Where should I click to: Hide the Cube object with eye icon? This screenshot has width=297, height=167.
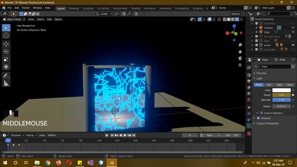click(293, 32)
